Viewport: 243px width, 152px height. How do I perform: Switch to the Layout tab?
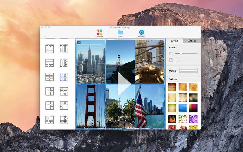pos(174,41)
